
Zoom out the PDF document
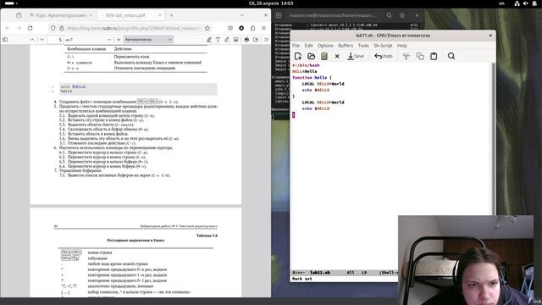click(109, 40)
